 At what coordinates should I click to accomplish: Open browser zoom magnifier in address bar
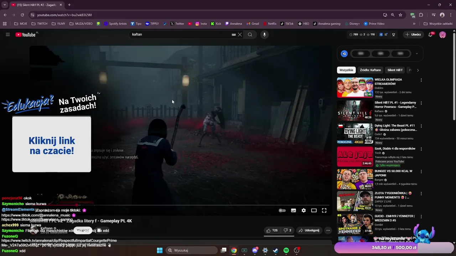(393, 15)
